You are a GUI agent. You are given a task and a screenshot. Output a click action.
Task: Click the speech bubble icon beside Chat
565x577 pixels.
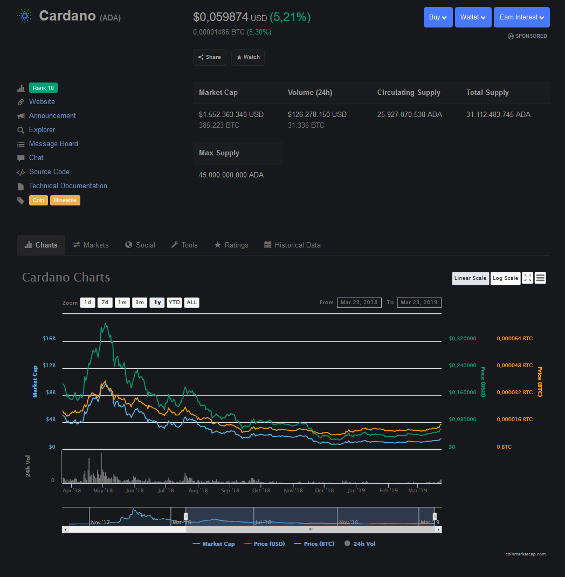(x=20, y=158)
